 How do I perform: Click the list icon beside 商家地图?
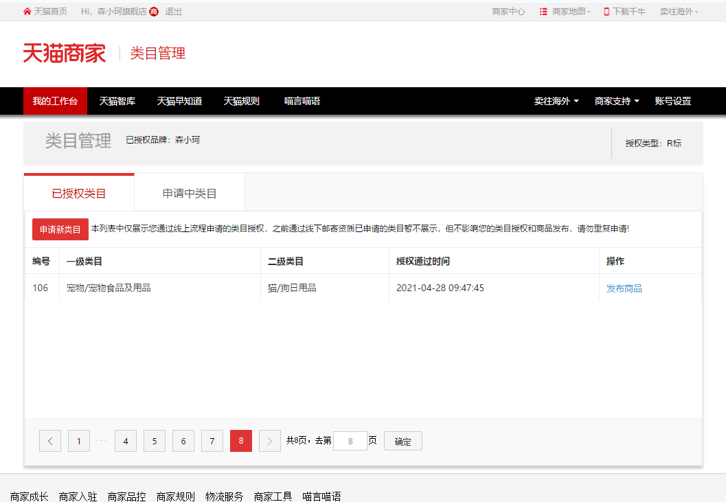tap(543, 12)
